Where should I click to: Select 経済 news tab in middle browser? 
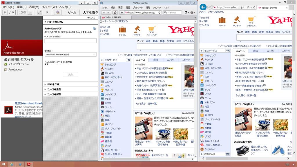click(x=156, y=60)
